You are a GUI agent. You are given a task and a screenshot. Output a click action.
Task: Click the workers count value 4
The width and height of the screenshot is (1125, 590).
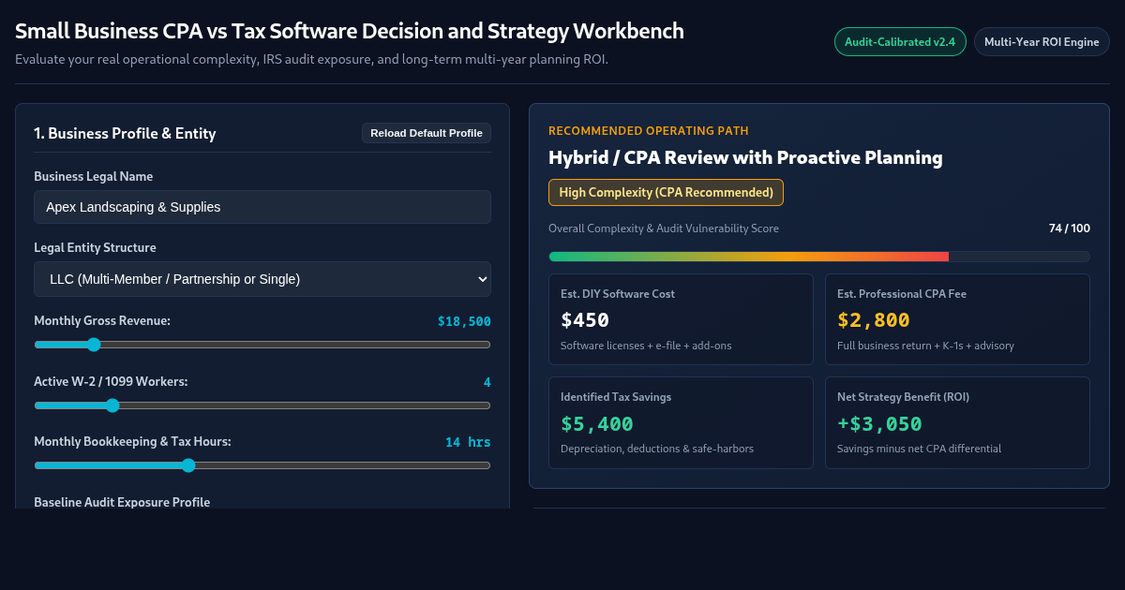(487, 382)
